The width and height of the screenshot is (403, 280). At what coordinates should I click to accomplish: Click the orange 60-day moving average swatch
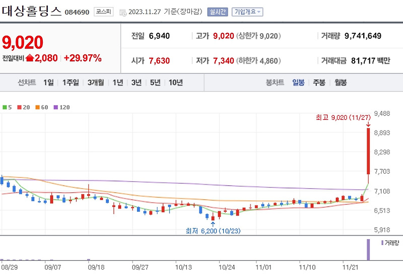click(37, 107)
